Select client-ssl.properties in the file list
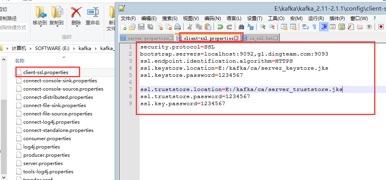Image resolution: width=386 pixels, height=180 pixels. click(46, 72)
